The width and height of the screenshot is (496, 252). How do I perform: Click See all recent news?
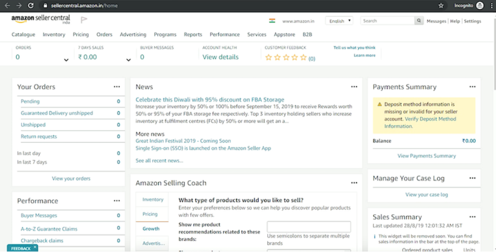click(x=159, y=161)
